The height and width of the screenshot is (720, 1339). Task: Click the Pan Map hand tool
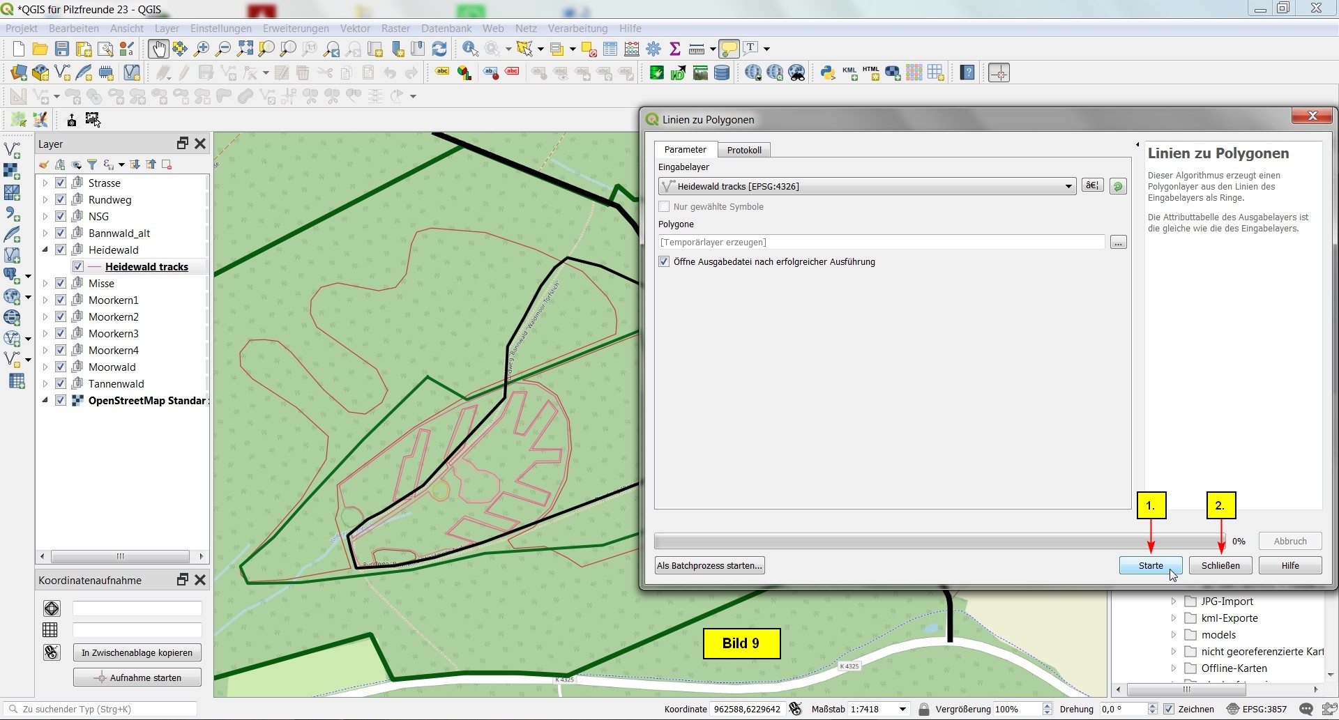[158, 49]
